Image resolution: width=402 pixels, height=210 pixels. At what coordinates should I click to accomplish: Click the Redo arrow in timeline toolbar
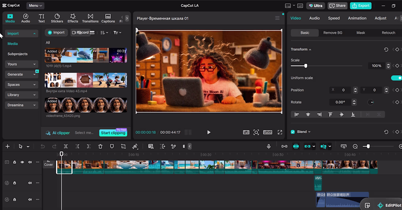click(54, 146)
